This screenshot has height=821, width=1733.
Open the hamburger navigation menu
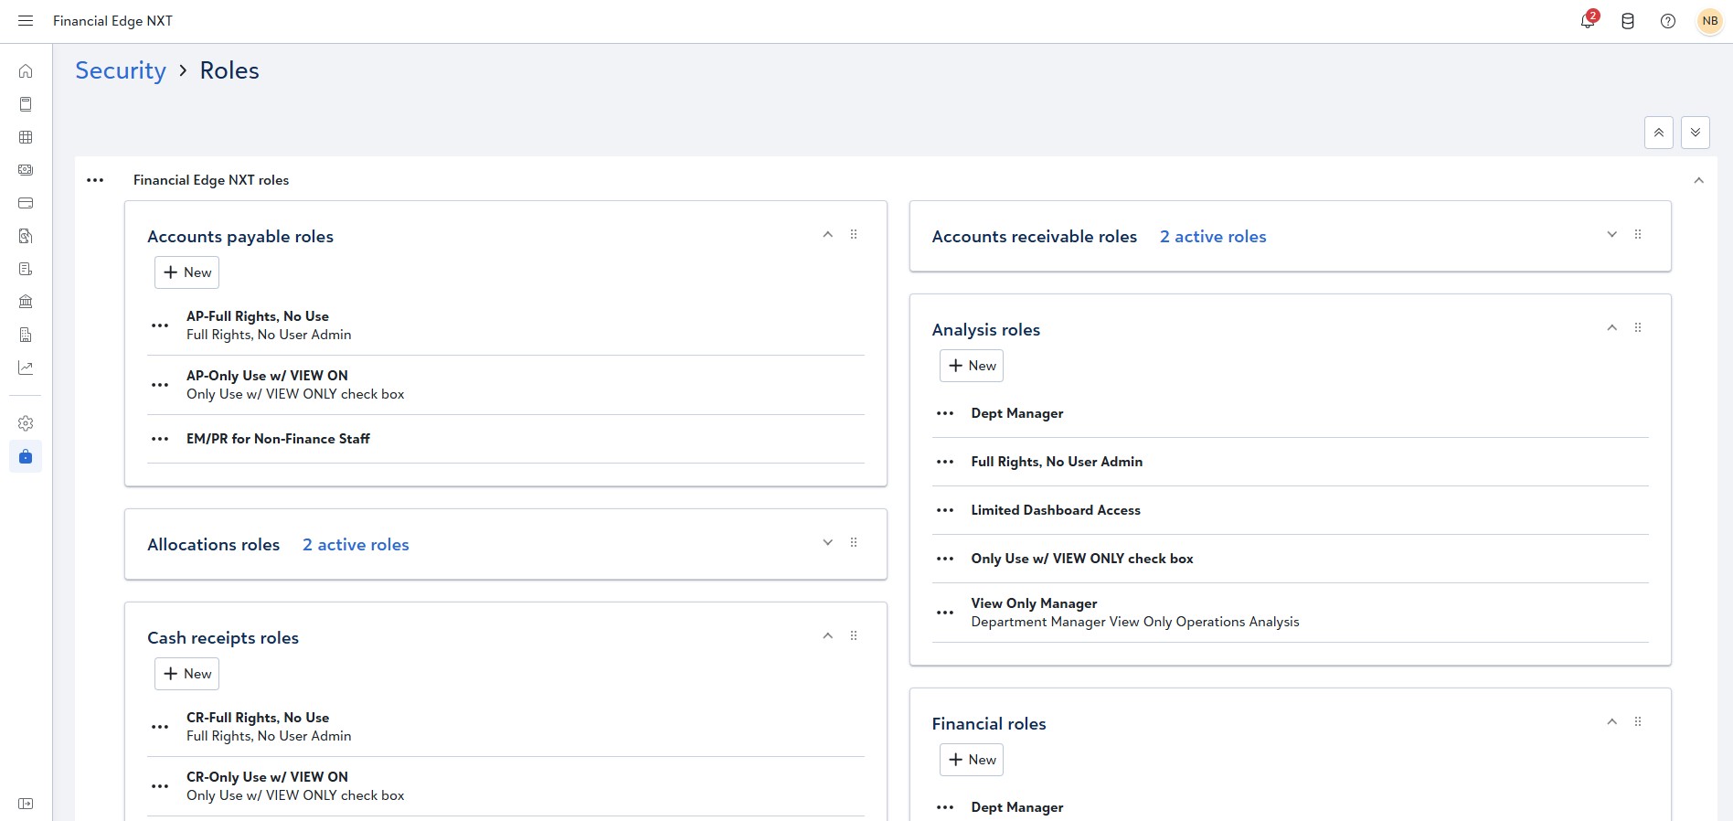pyautogui.click(x=26, y=21)
